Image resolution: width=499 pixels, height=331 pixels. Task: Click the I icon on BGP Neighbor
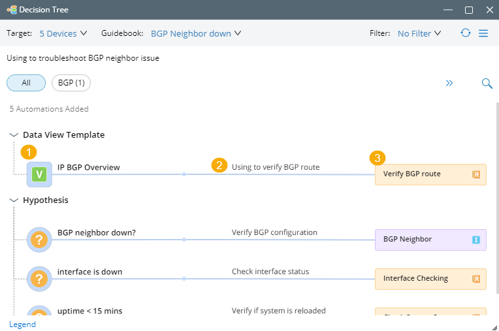point(475,240)
